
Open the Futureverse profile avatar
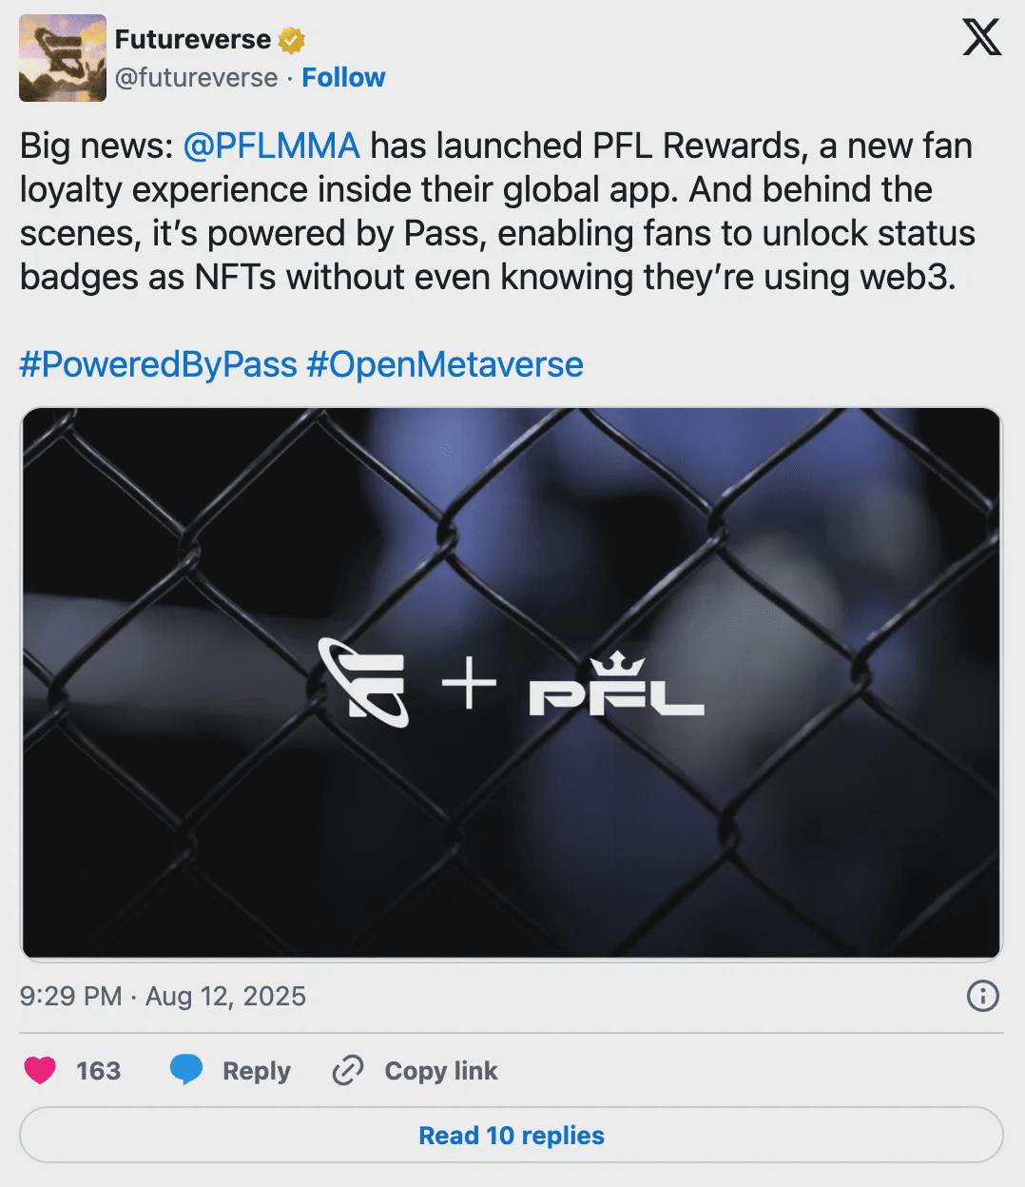click(x=63, y=58)
